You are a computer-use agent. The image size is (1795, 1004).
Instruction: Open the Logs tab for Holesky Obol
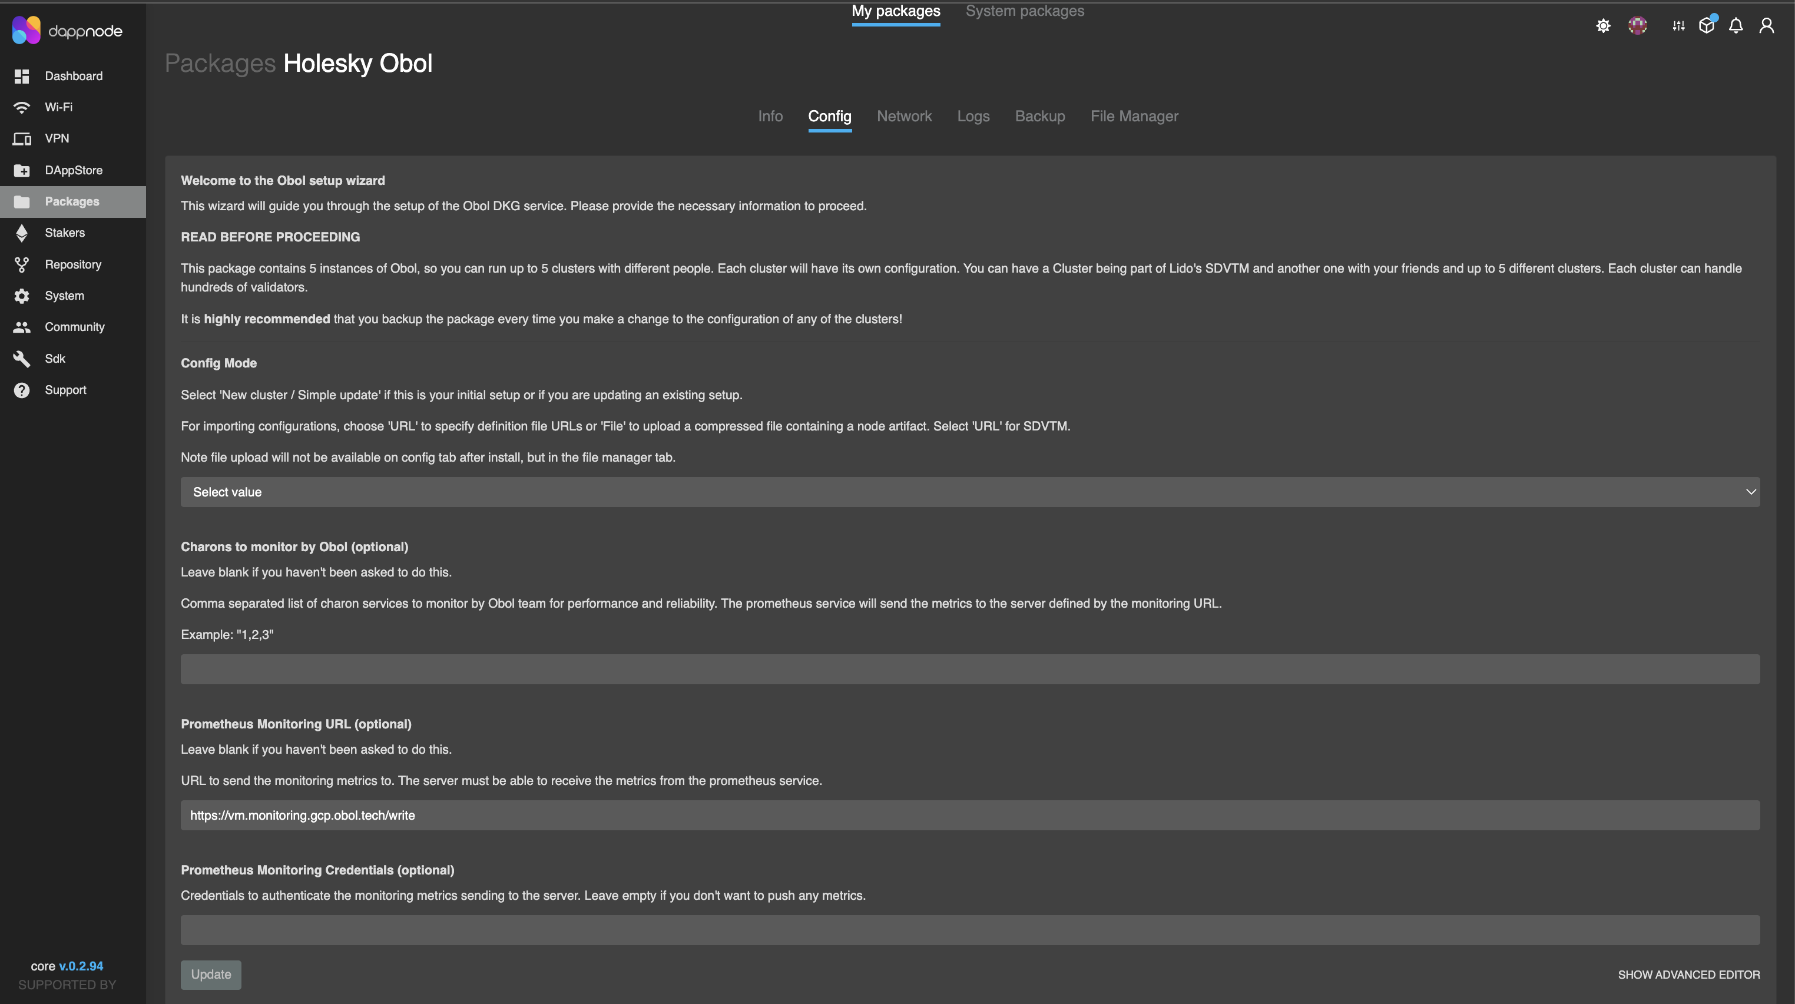point(973,117)
